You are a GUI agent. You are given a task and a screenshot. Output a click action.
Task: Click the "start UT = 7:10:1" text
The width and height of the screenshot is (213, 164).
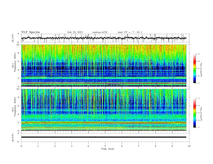tap(130, 32)
